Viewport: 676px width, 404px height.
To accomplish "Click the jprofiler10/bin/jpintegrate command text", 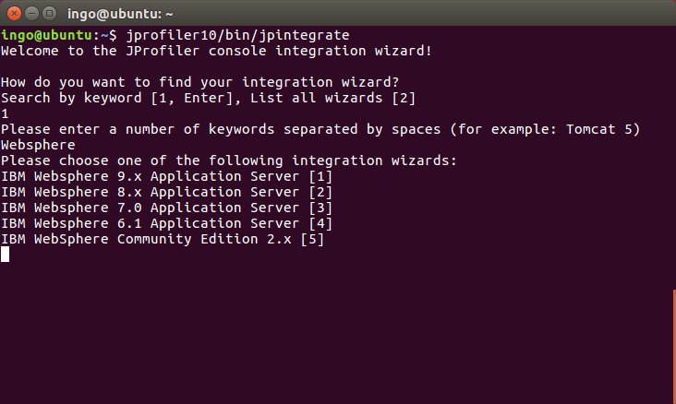I will 237,35.
